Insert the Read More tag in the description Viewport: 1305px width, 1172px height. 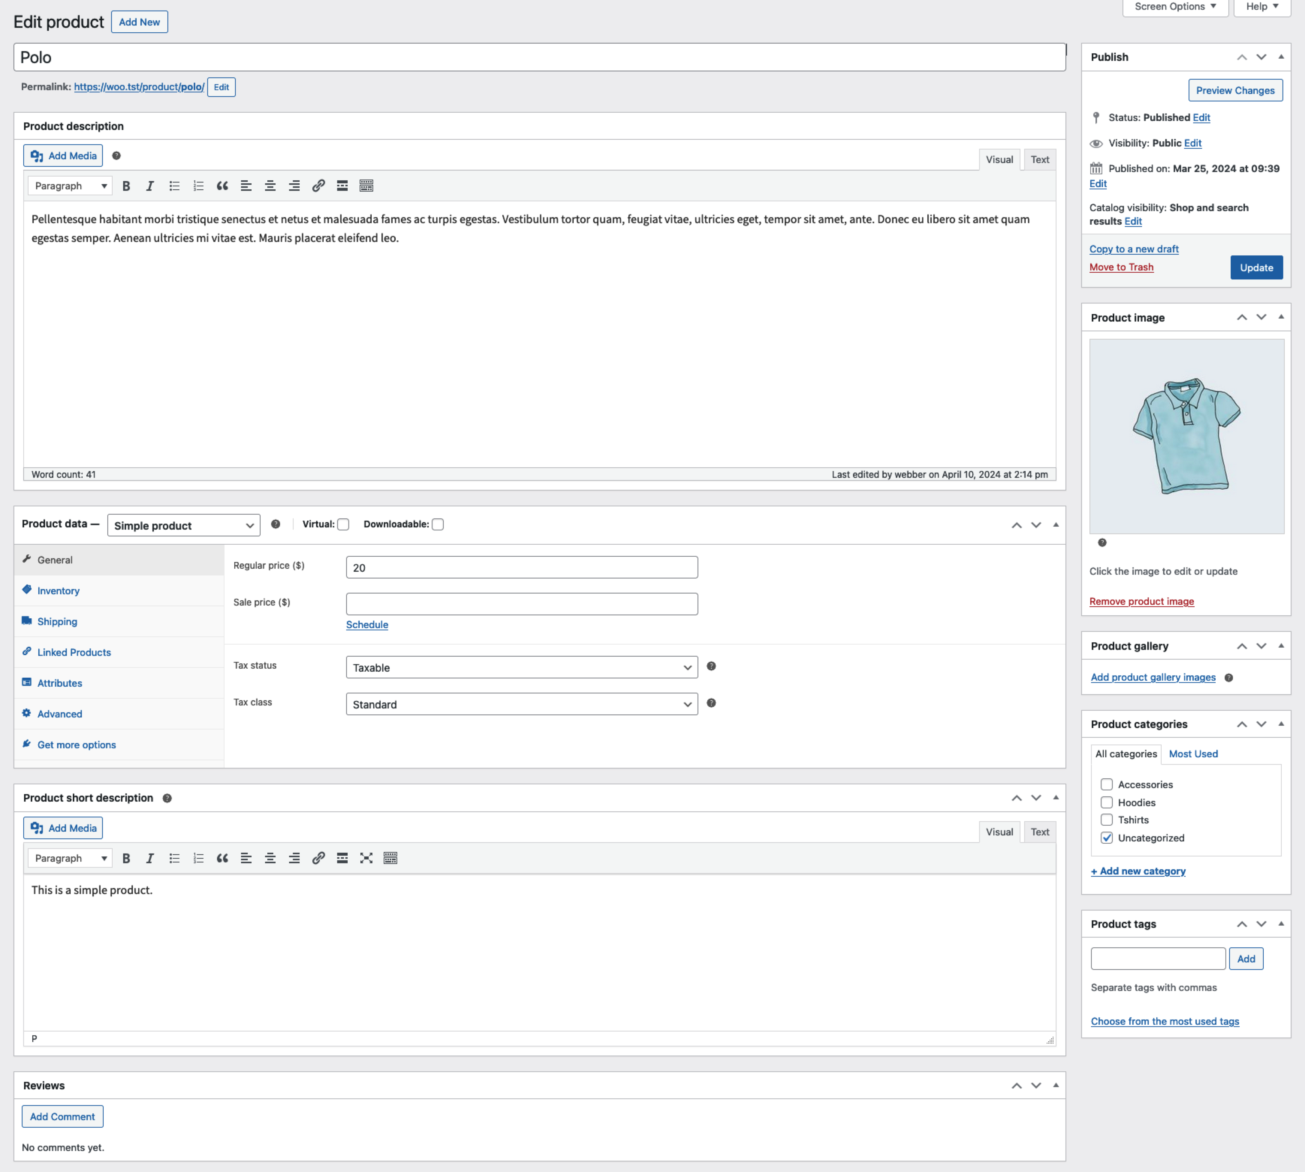pyautogui.click(x=342, y=186)
